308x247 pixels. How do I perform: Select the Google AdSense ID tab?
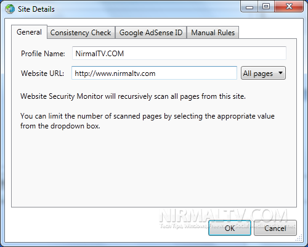click(x=151, y=33)
